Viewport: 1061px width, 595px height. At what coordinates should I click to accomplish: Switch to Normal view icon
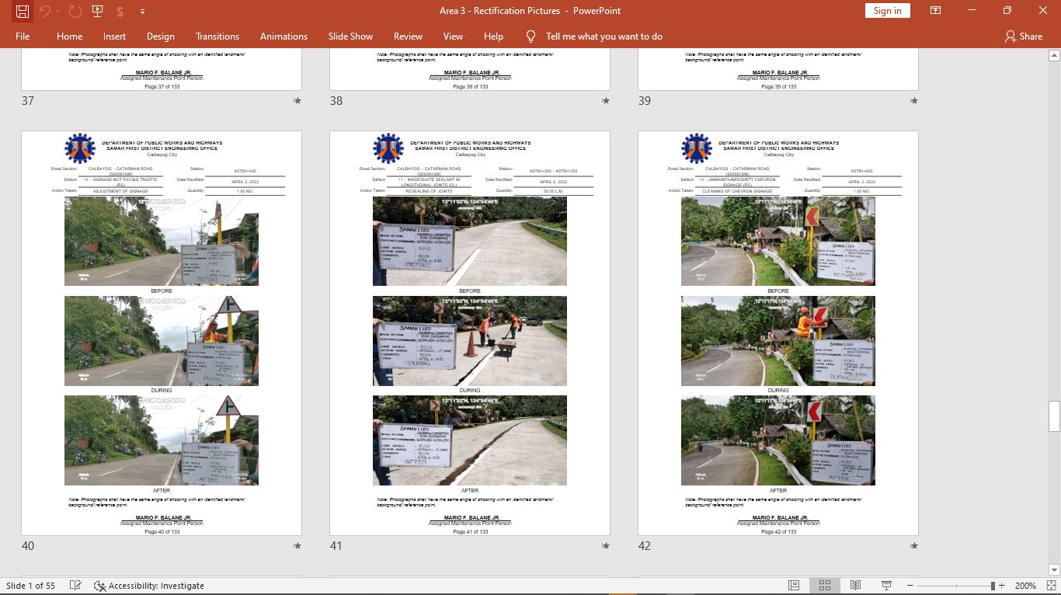[794, 586]
